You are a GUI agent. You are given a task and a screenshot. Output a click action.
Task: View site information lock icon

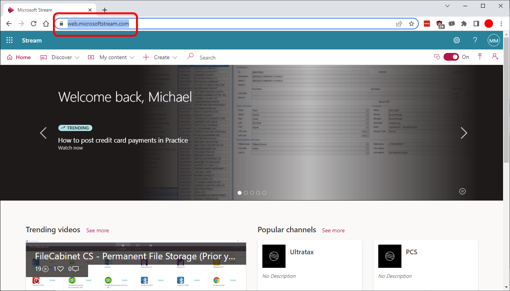(x=61, y=24)
